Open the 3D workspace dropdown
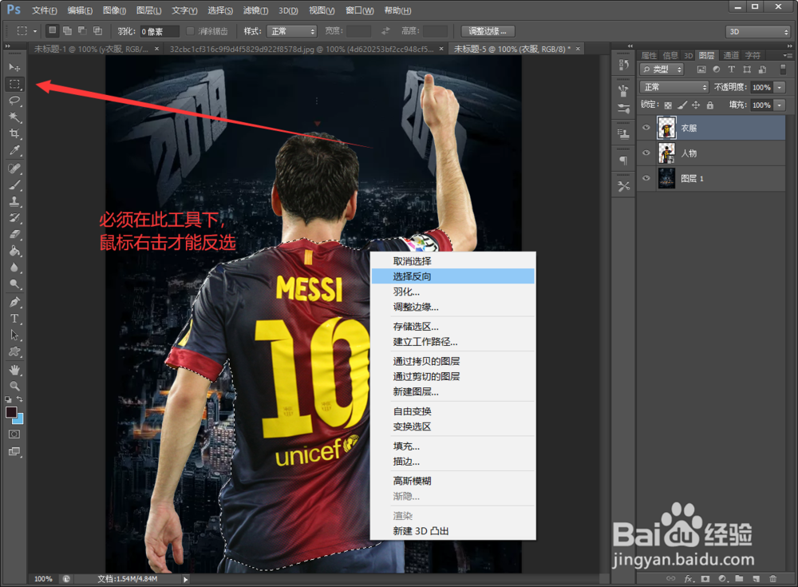Screen dimensions: 798x587 click(x=758, y=32)
